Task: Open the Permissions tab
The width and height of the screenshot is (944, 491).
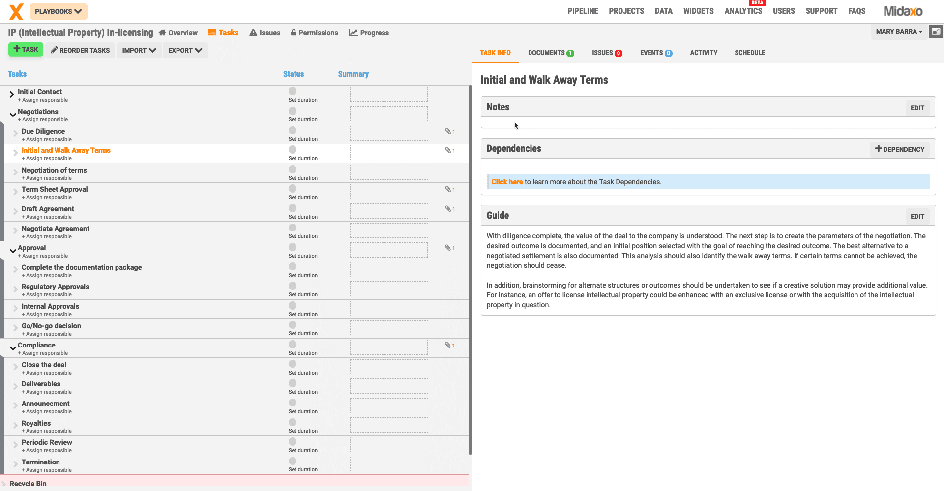Action: (x=314, y=33)
